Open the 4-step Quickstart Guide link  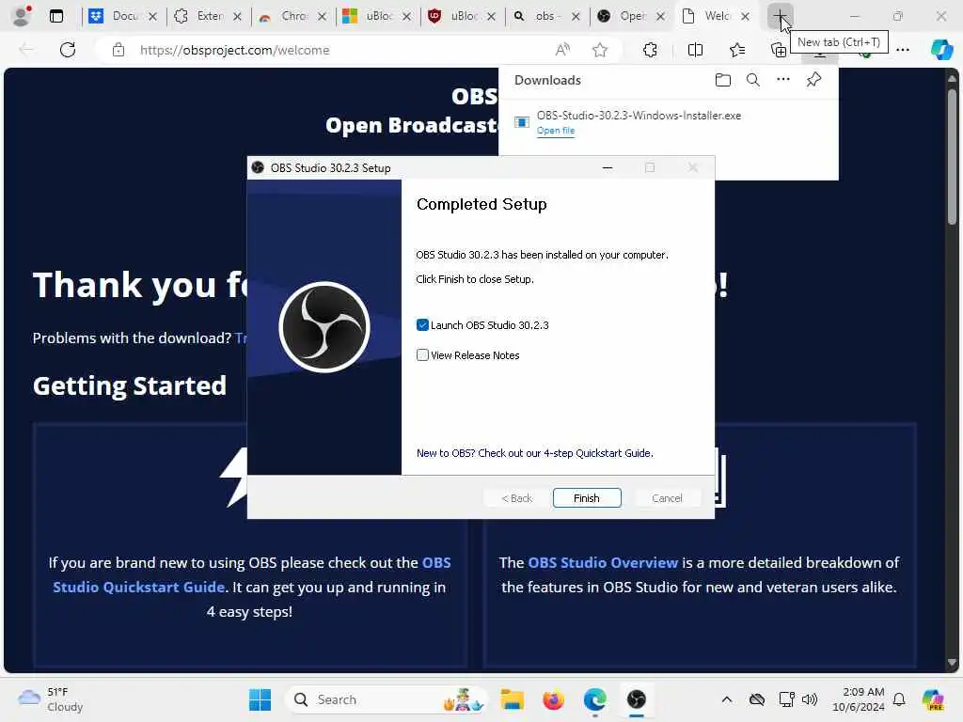pyautogui.click(x=534, y=453)
